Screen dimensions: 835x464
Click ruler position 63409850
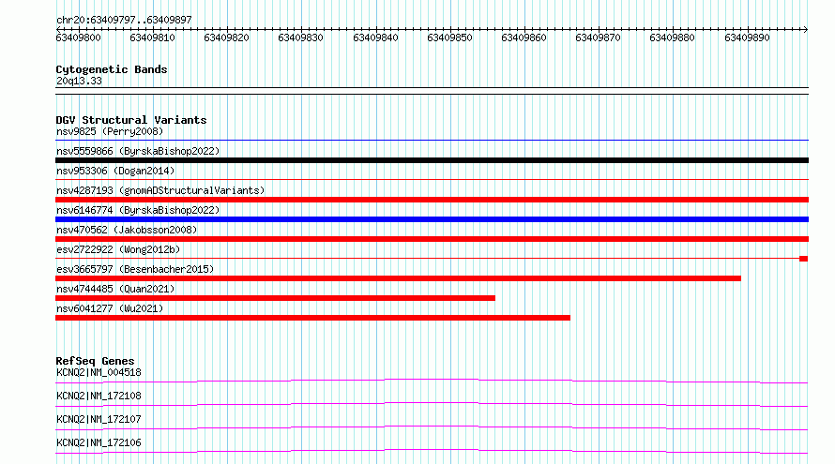click(449, 37)
